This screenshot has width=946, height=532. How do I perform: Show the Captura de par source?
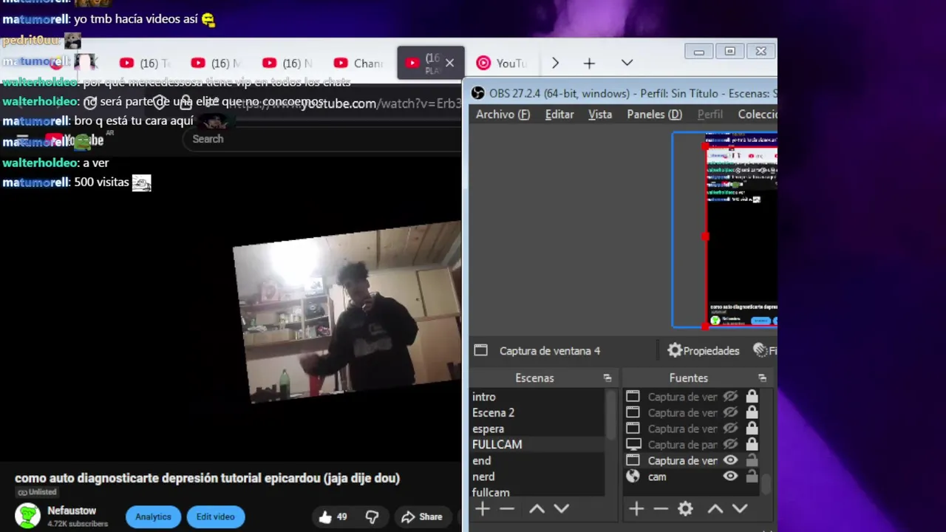pos(730,444)
